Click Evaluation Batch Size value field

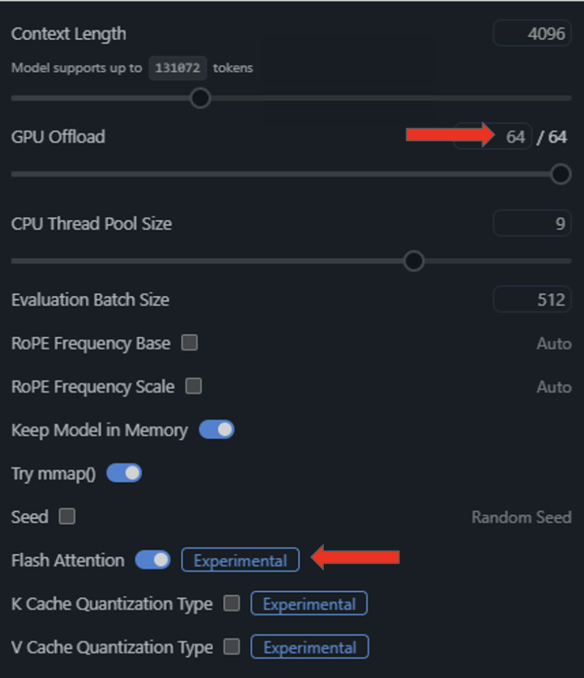[532, 300]
